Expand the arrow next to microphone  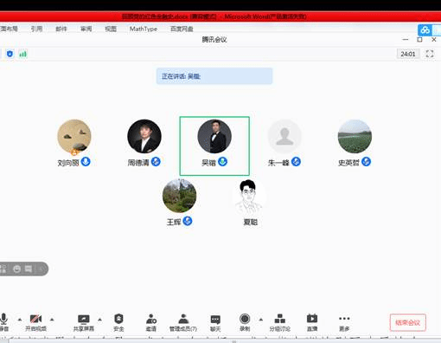point(20,320)
